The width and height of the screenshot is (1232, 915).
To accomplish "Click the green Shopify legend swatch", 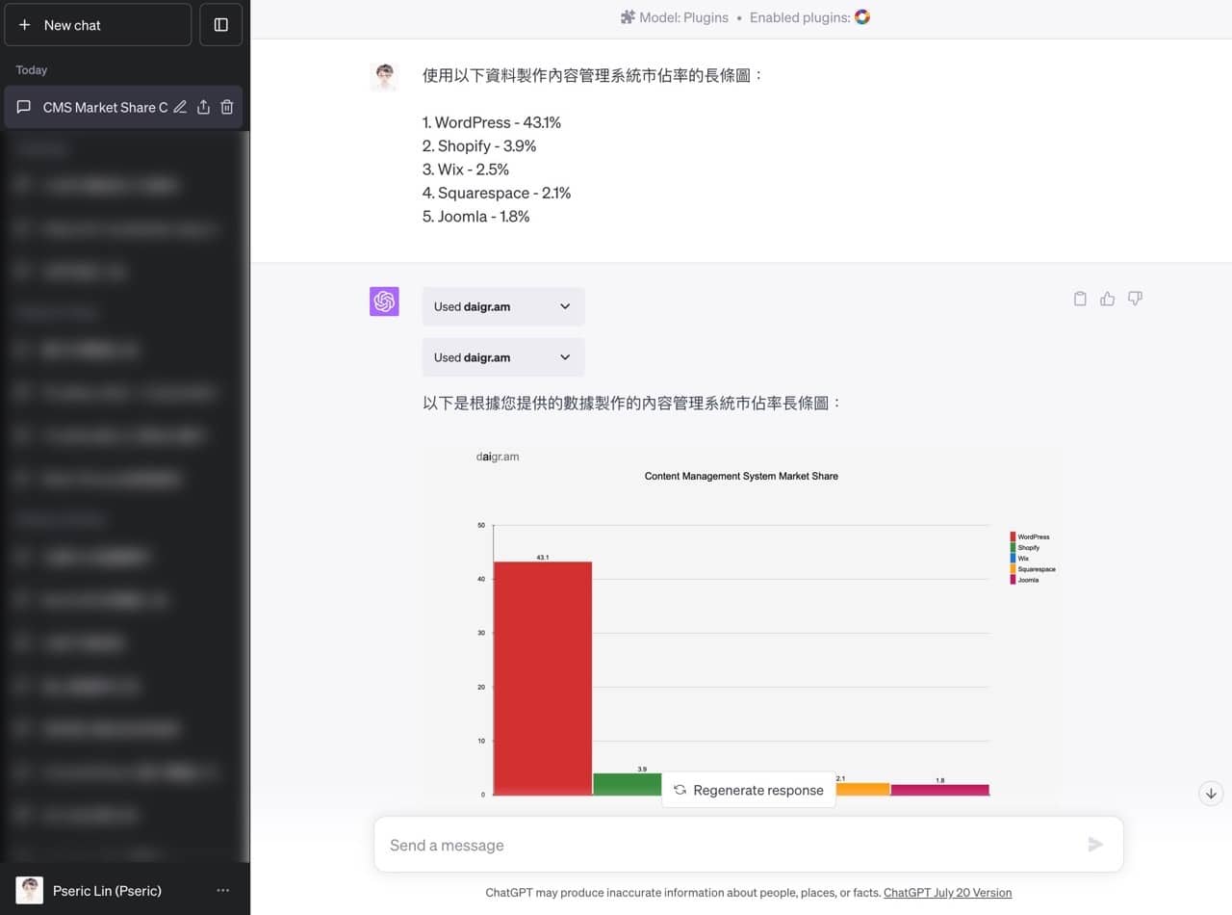I will point(1013,547).
